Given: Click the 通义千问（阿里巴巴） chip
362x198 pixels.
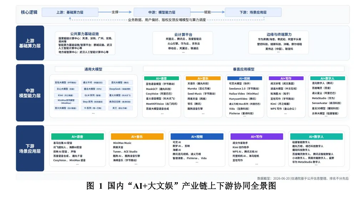Looking at the screenshot, I should tap(93, 82).
